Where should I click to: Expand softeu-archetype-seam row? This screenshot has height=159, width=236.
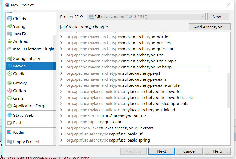(x=61, y=79)
